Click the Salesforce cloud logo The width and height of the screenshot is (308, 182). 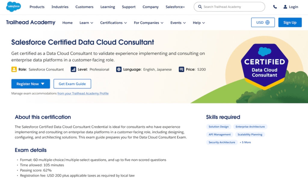click(x=13, y=7)
